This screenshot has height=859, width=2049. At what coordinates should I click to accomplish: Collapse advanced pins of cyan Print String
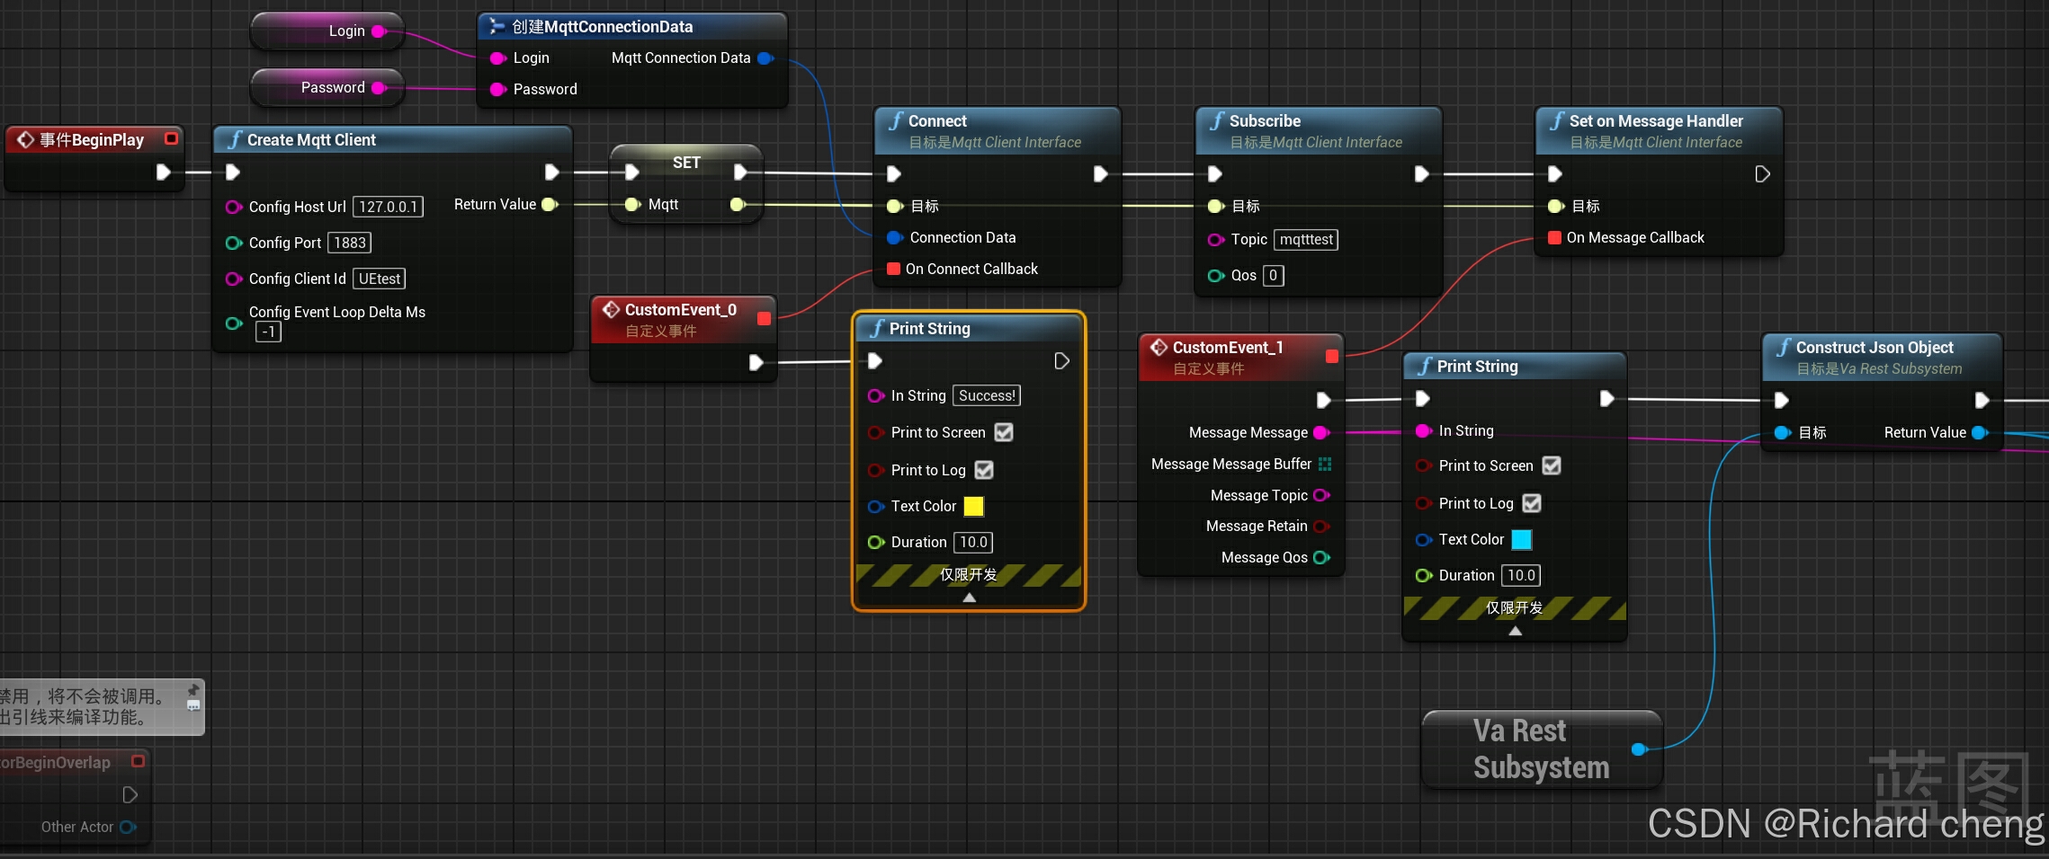1516,631
